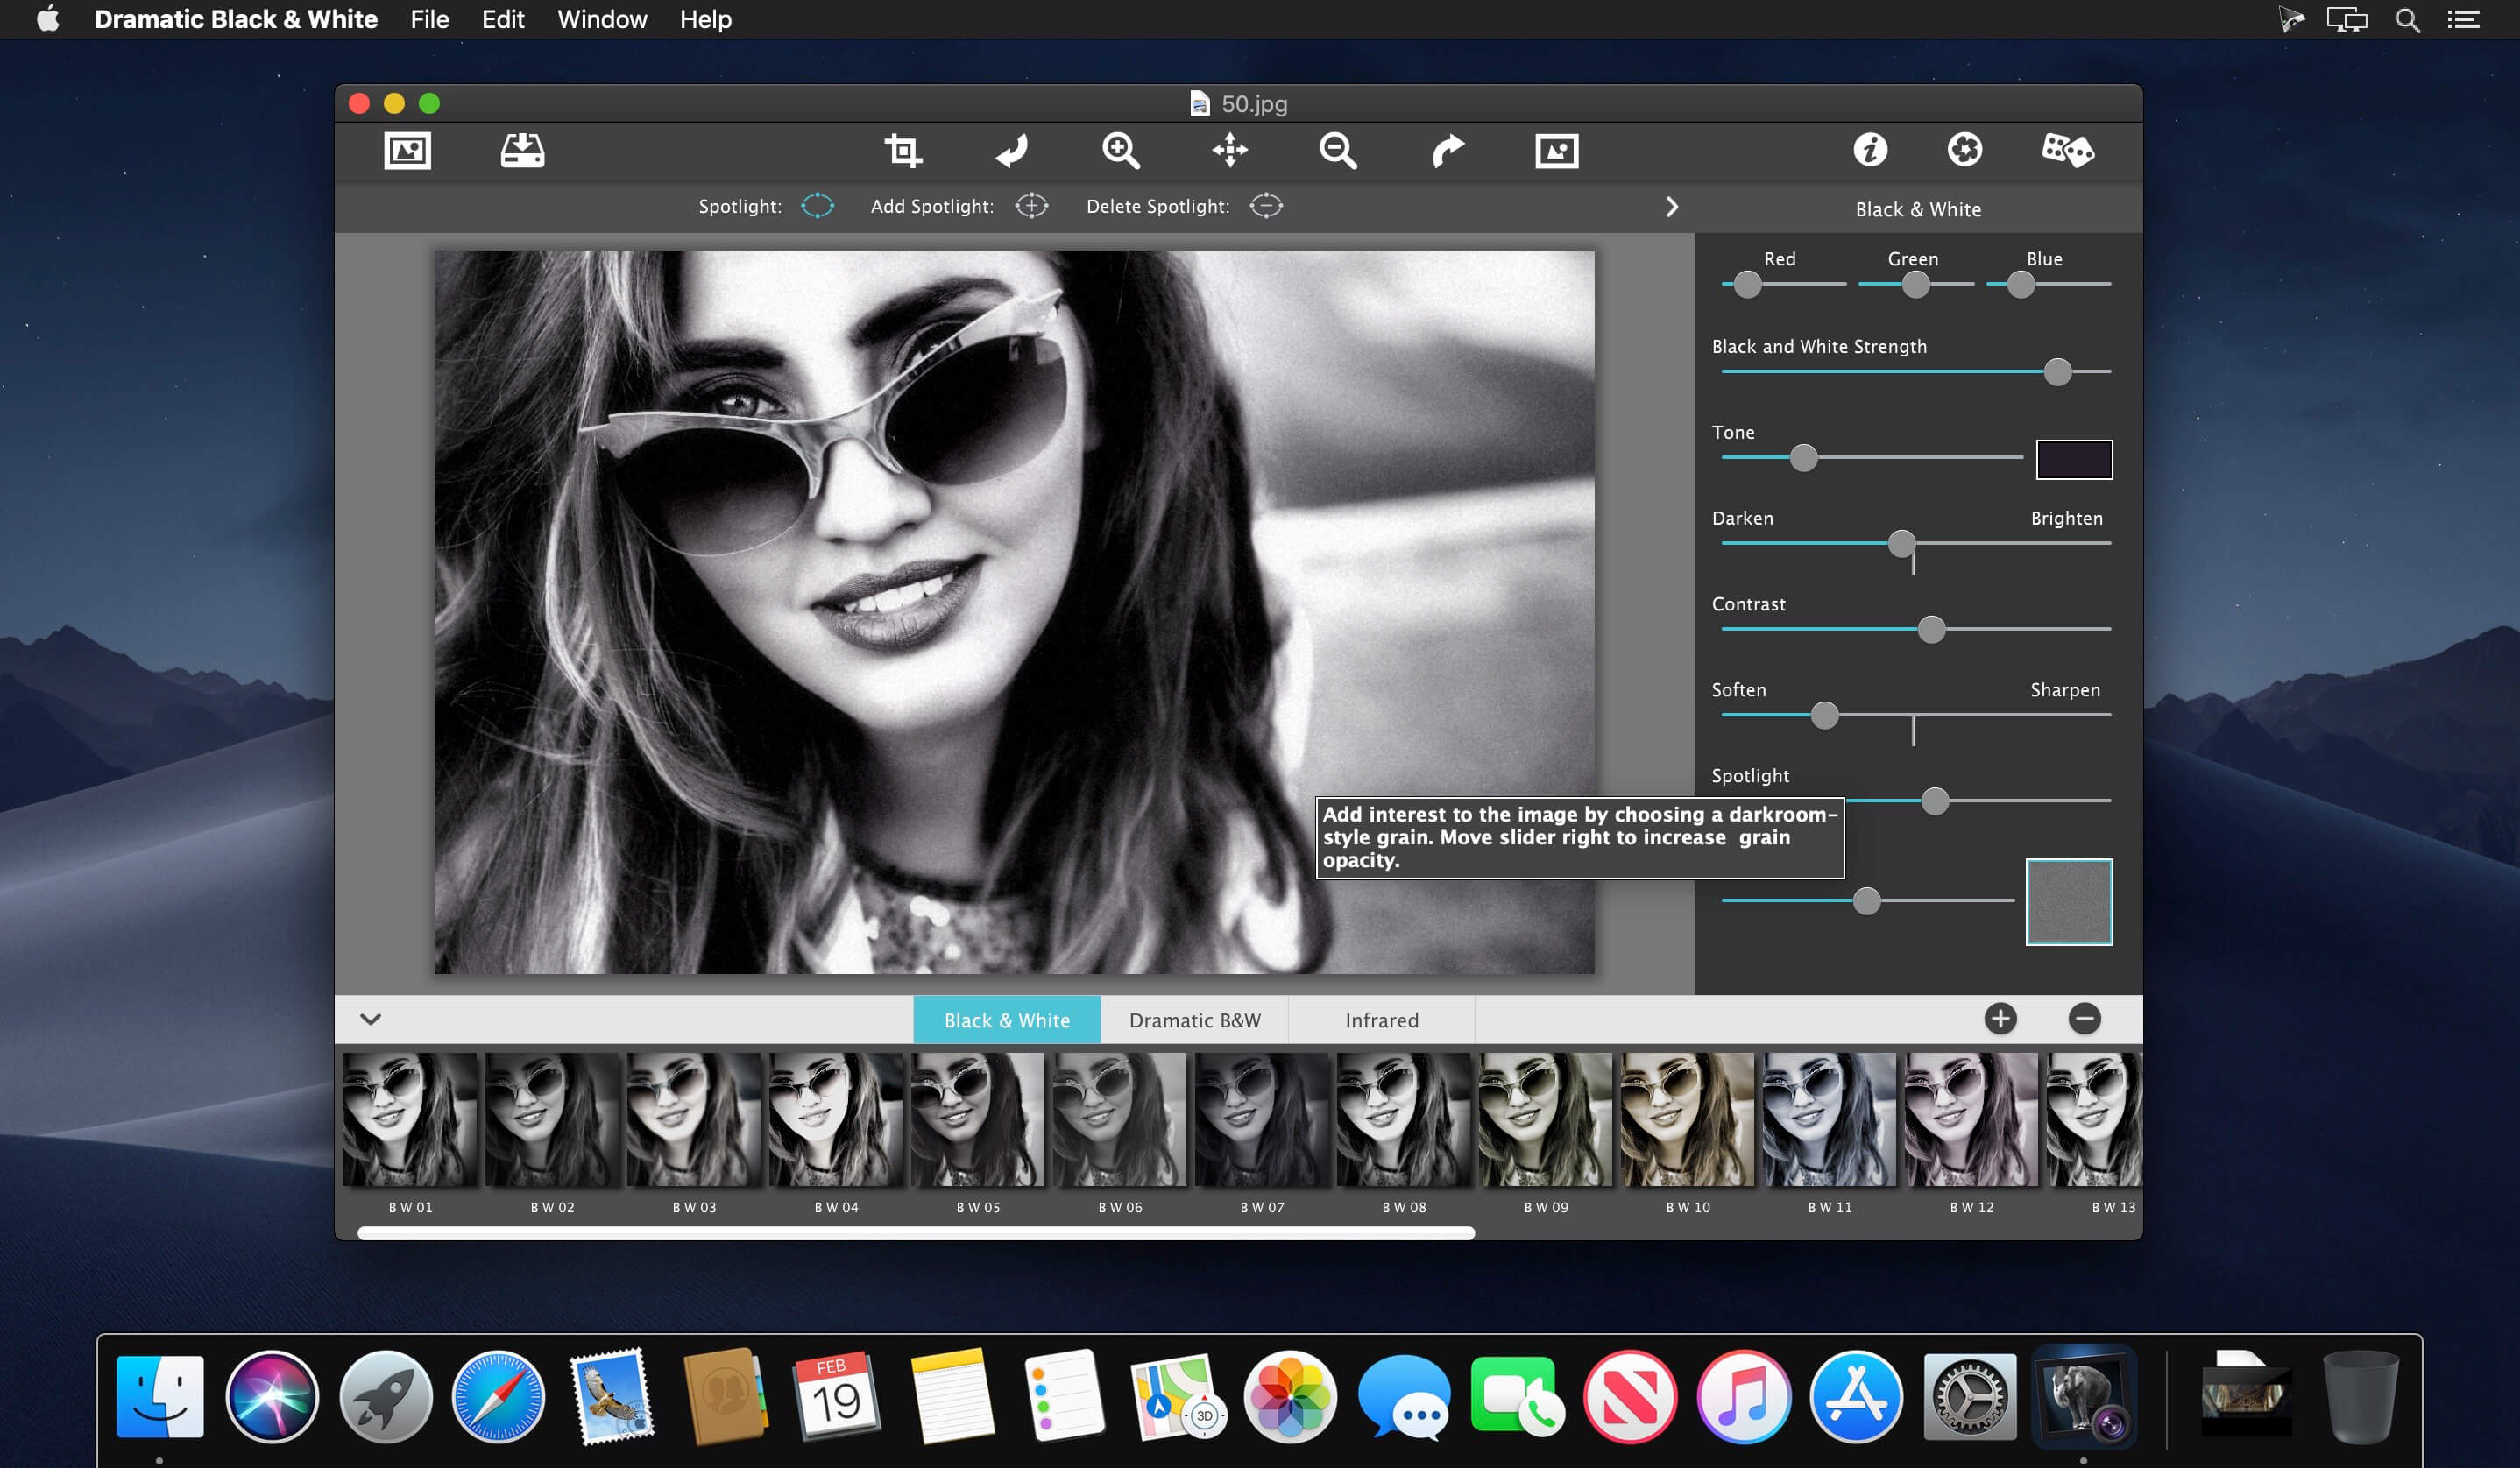Open the info icon
Image resolution: width=2520 pixels, height=1468 pixels.
point(1870,150)
